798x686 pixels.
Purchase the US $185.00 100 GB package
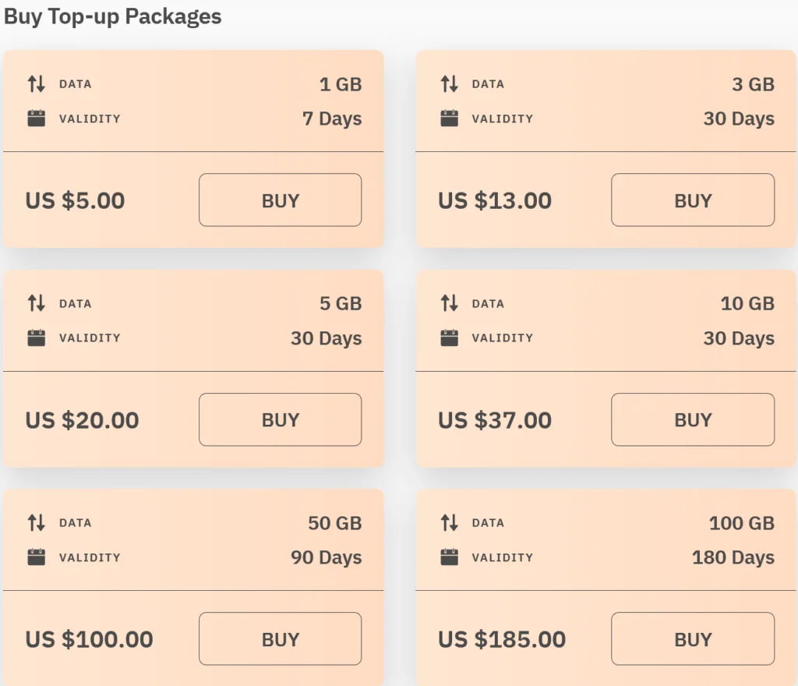pyautogui.click(x=692, y=639)
